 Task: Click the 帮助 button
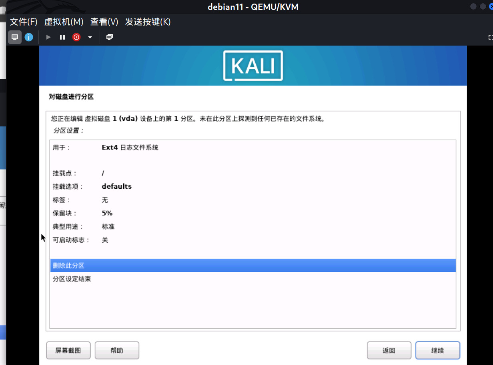click(x=117, y=350)
